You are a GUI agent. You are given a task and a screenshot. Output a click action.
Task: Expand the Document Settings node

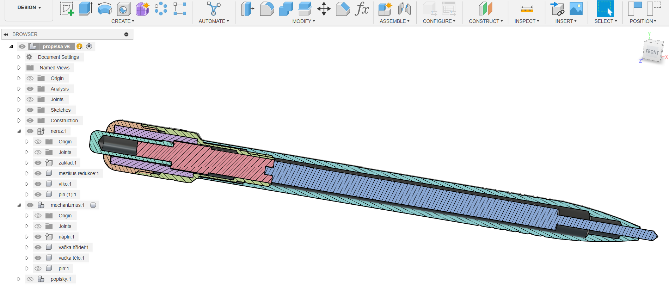[19, 57]
